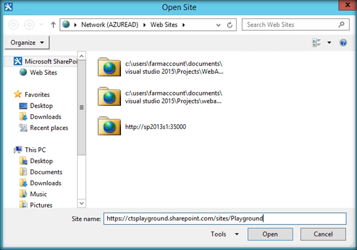This screenshot has height=250, width=357.
Task: Open Desktop under This PC
Action: pos(41,161)
